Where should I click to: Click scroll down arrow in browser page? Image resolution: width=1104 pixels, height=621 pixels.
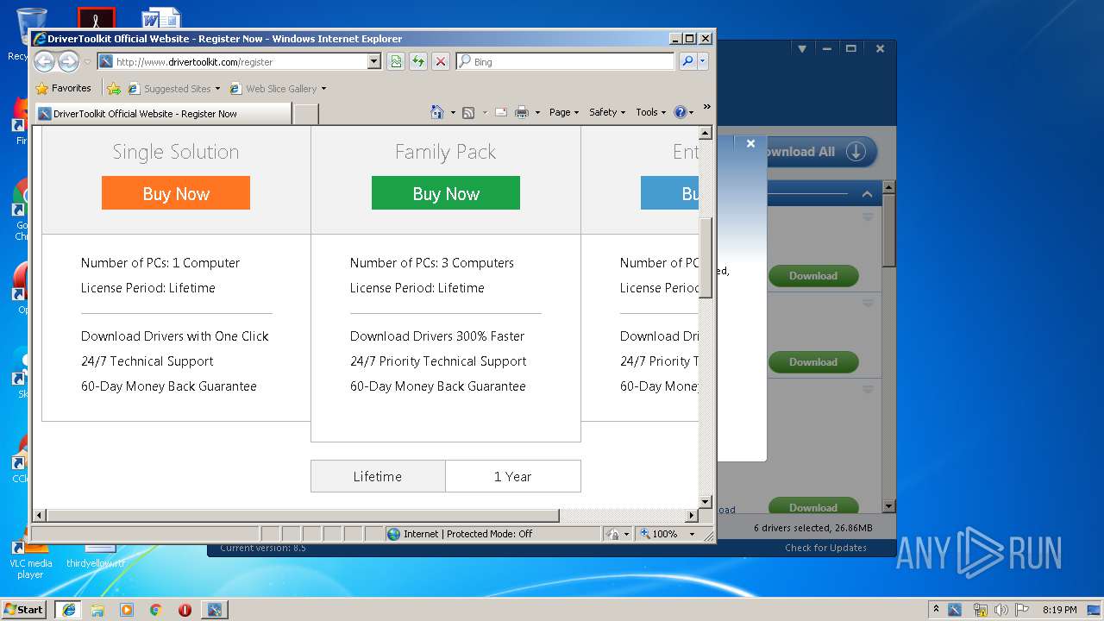pyautogui.click(x=705, y=502)
